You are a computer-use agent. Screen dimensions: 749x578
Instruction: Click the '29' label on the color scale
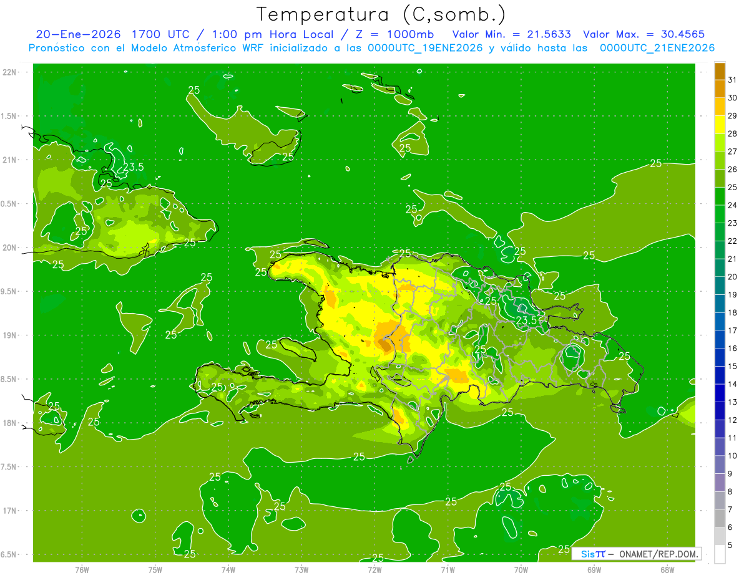[x=732, y=116]
